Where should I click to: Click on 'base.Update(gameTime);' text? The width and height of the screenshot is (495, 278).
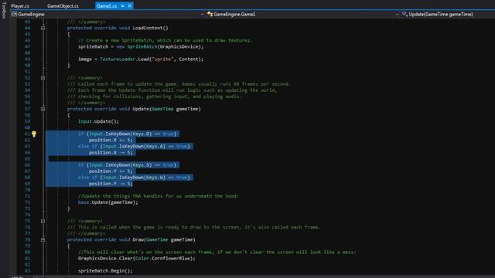click(x=108, y=202)
